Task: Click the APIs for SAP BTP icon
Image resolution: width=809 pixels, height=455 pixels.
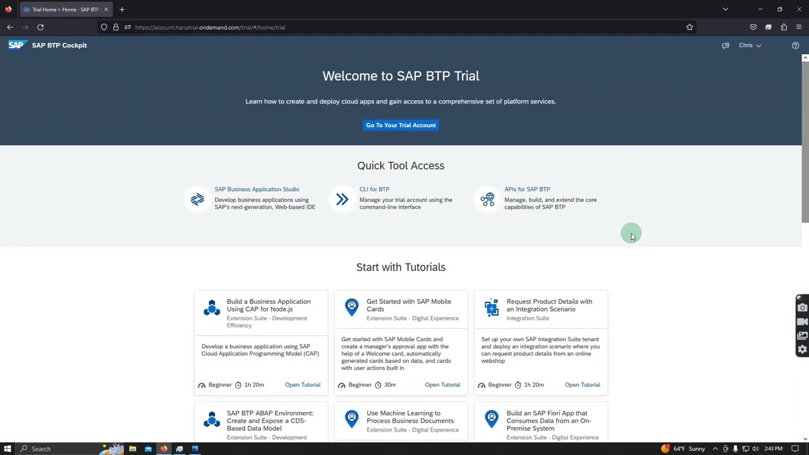Action: (487, 200)
